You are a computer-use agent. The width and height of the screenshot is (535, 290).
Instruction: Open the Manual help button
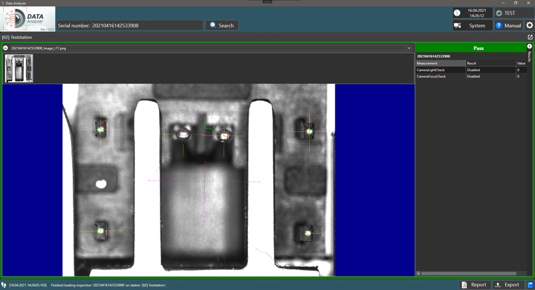pyautogui.click(x=508, y=25)
